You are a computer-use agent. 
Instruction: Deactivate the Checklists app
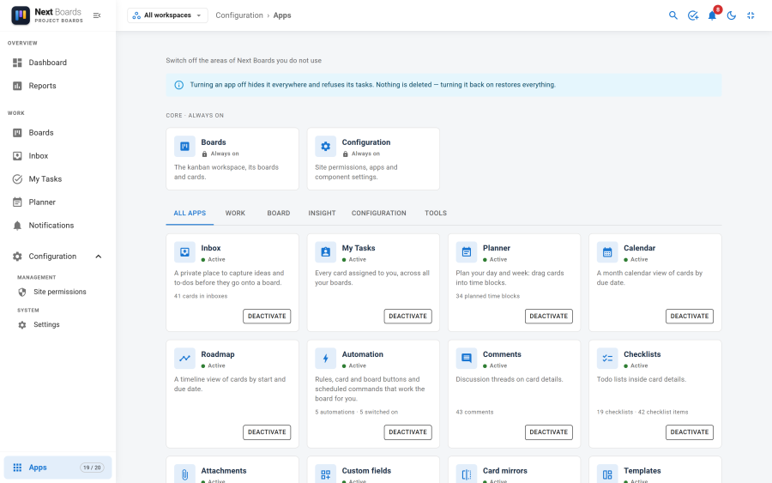[690, 432]
